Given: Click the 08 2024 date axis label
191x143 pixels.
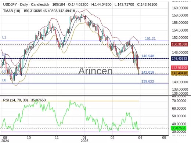Looking at the screenshot, I should (x=5, y=139).
